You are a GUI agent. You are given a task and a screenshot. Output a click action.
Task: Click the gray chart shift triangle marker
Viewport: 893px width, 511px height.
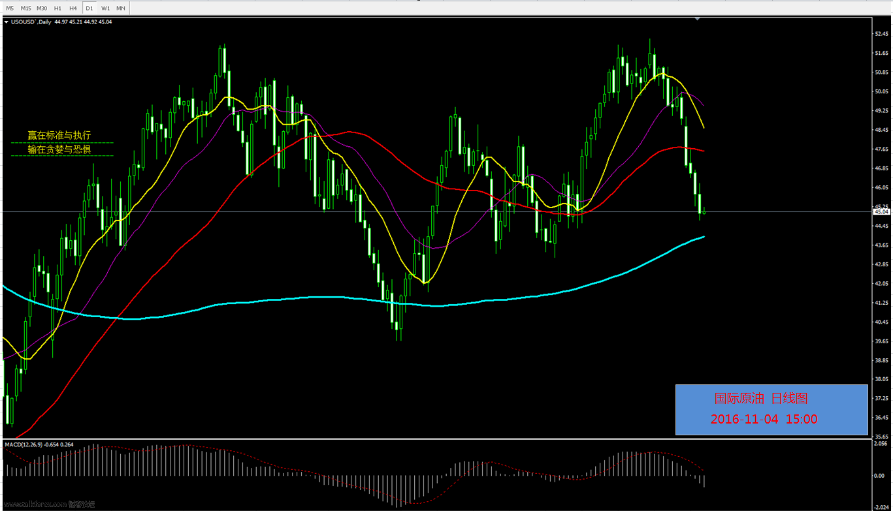(x=697, y=19)
